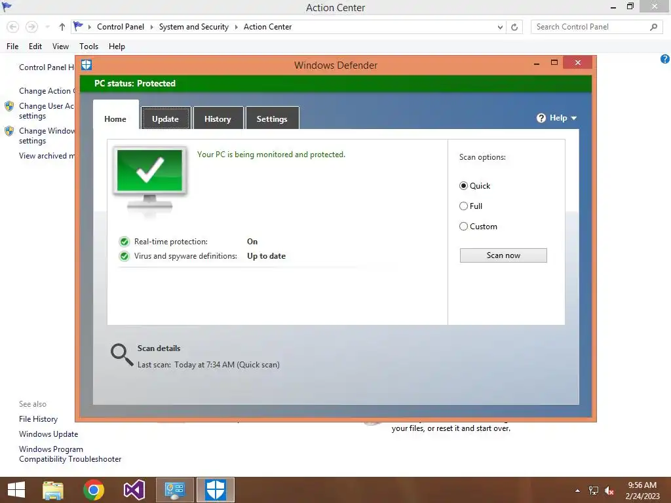This screenshot has width=671, height=503.
Task: Click the shield icon beside Change User Account settings
Action: [x=9, y=106]
